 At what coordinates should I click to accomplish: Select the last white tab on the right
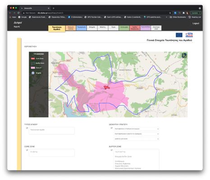click(x=156, y=28)
